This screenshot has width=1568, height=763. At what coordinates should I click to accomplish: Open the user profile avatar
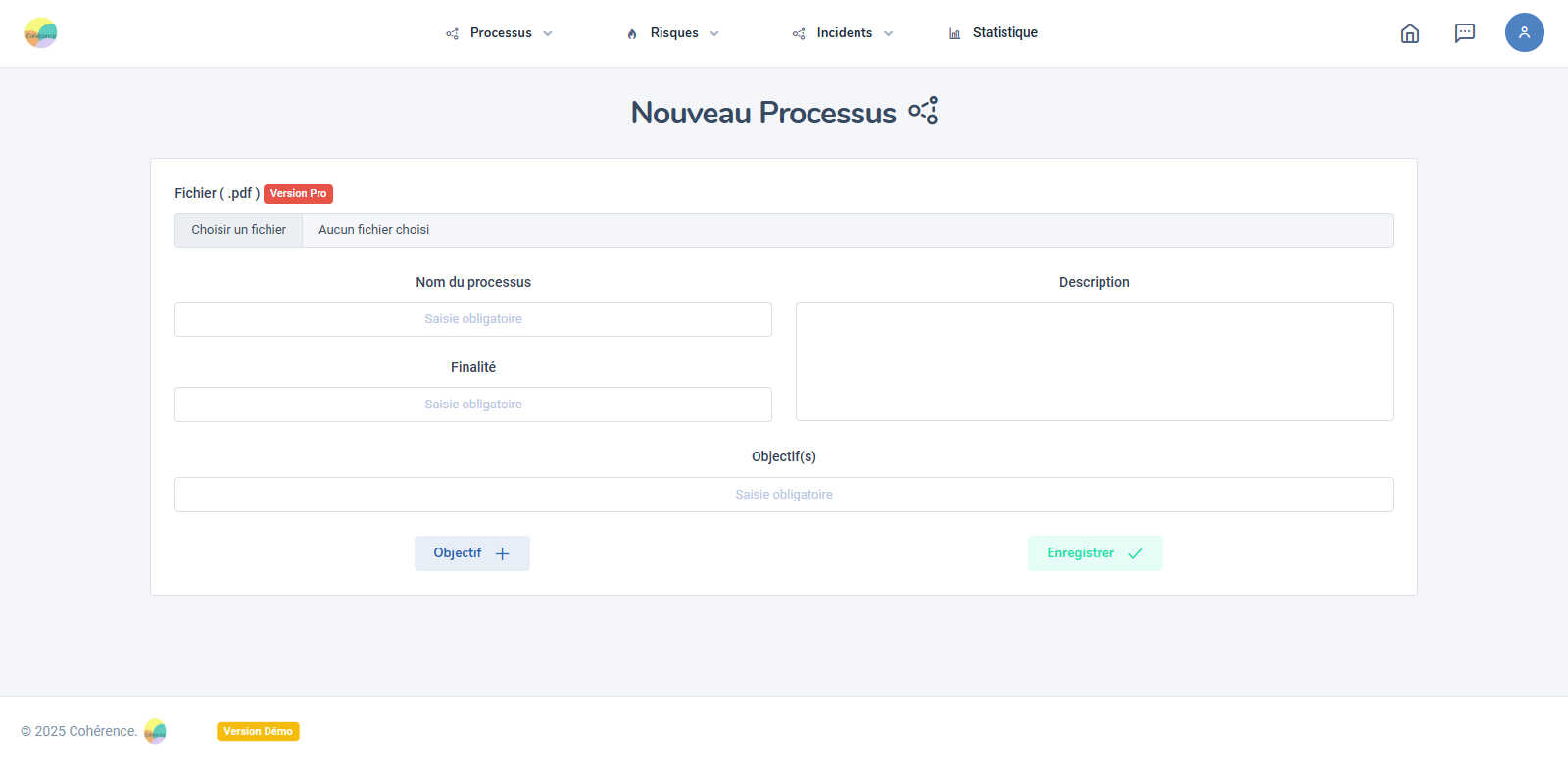[x=1524, y=32]
